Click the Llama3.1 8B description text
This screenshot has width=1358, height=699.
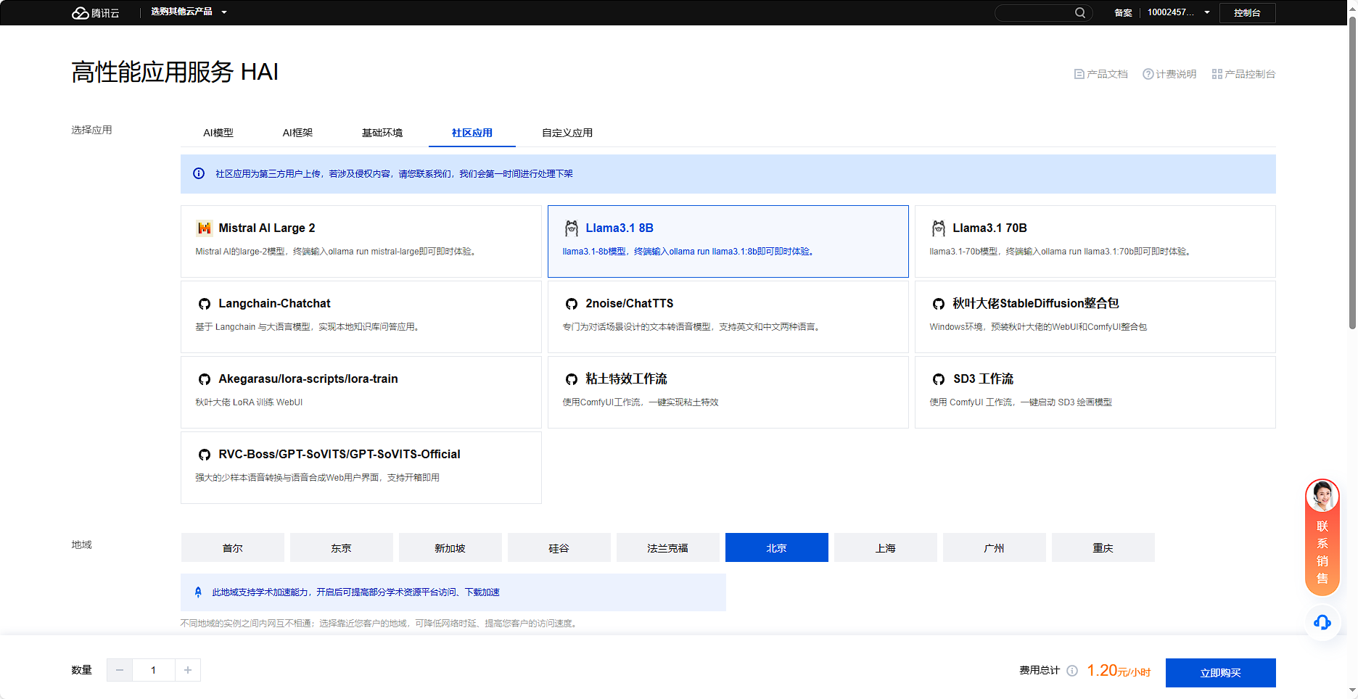pyautogui.click(x=689, y=252)
